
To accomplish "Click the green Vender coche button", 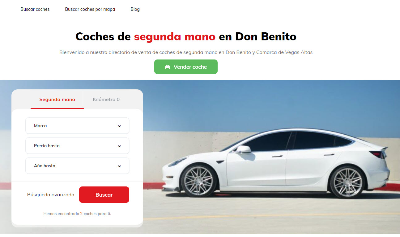I will click(x=186, y=67).
